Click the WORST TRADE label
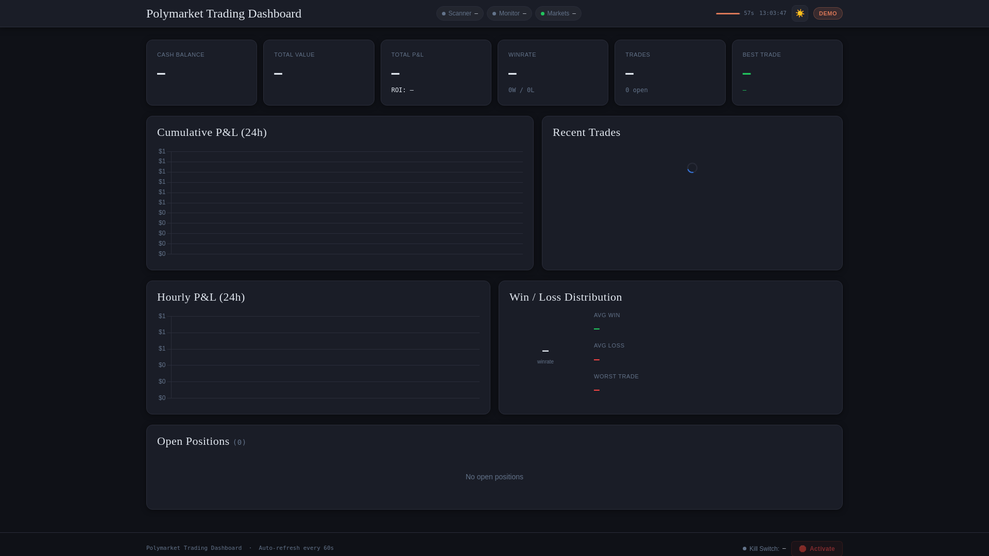The image size is (989, 556). click(x=616, y=376)
